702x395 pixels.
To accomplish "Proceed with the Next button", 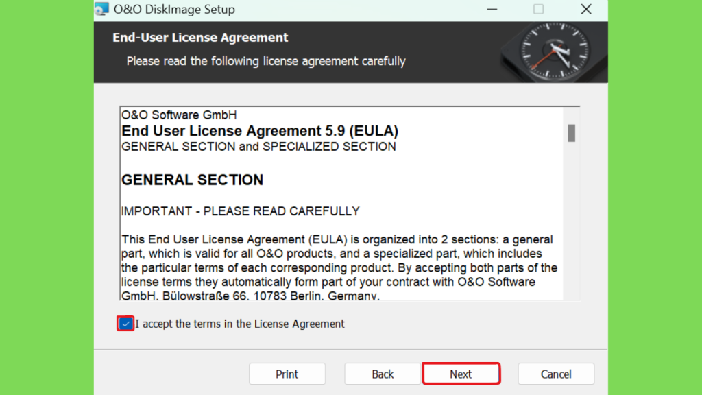I will point(461,374).
